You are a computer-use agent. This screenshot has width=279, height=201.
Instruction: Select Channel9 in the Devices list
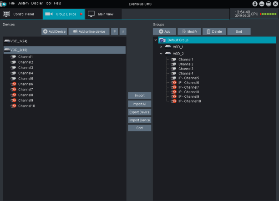[x=25, y=100]
